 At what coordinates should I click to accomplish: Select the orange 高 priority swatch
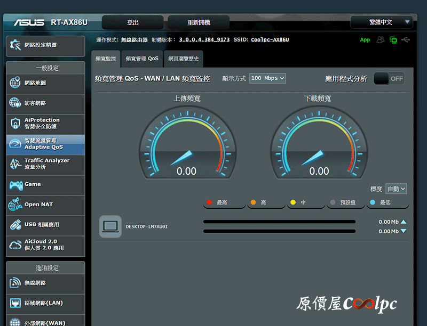point(253,202)
